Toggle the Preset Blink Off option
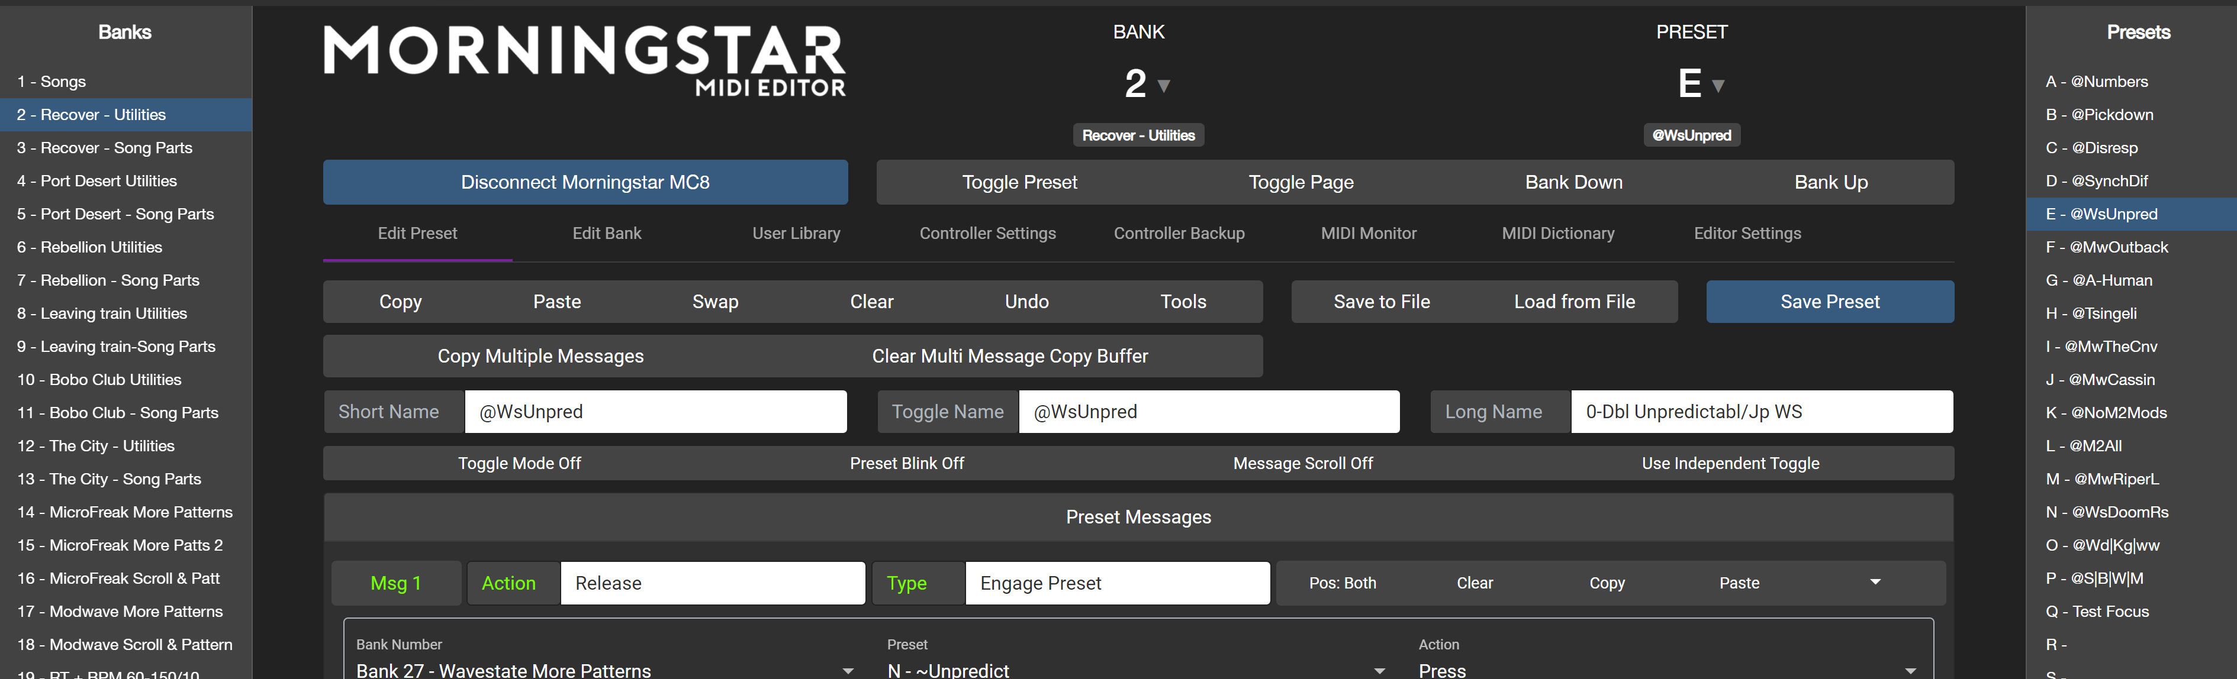The image size is (2237, 679). click(907, 463)
